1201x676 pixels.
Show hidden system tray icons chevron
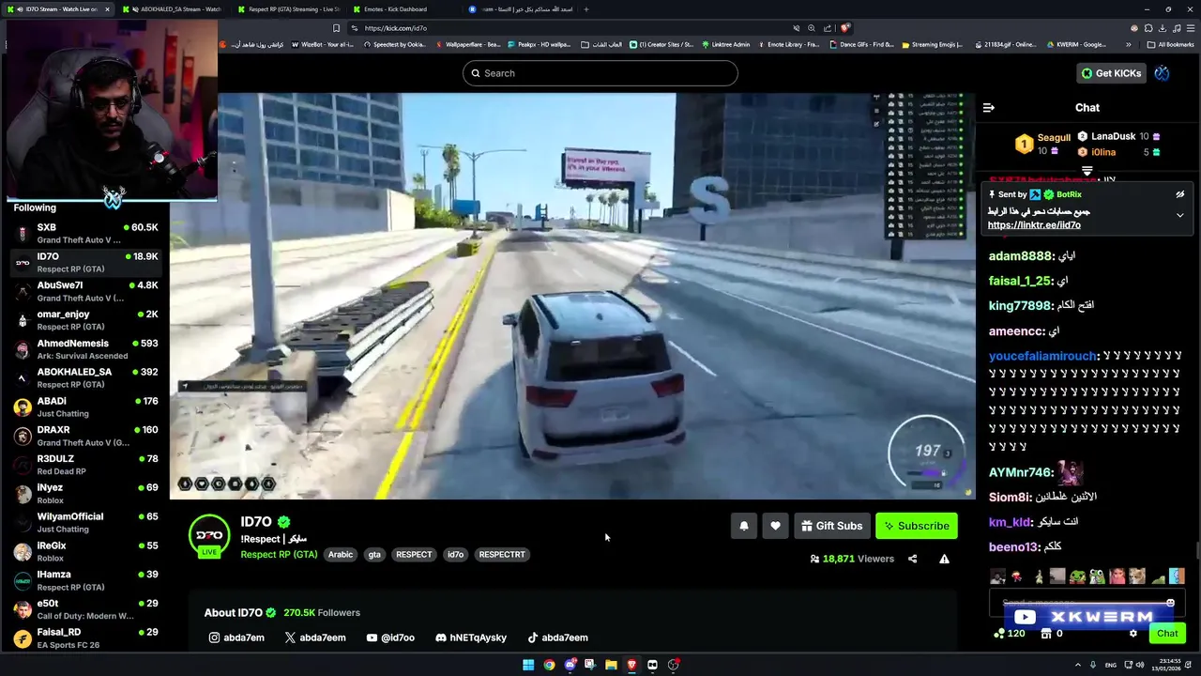click(x=1077, y=665)
